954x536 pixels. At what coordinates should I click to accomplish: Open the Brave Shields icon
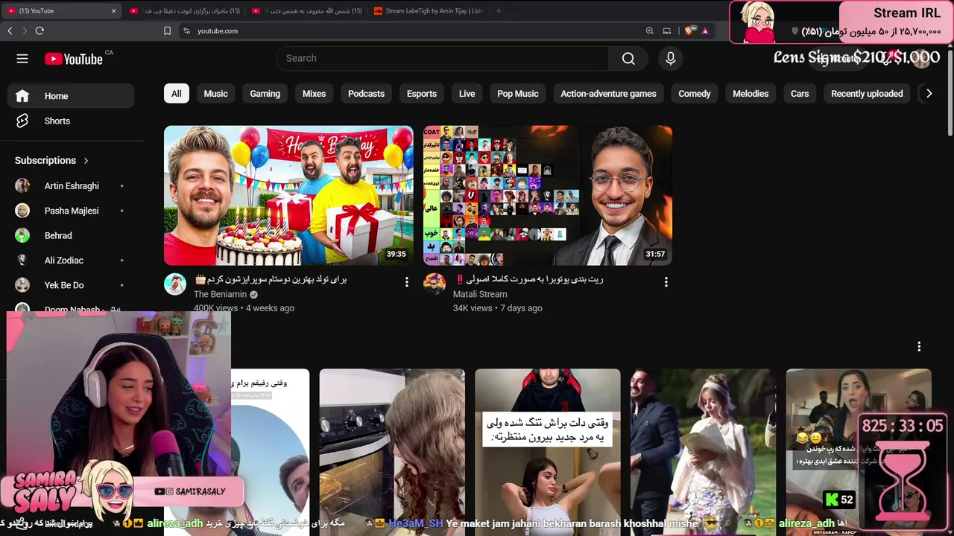coord(689,31)
